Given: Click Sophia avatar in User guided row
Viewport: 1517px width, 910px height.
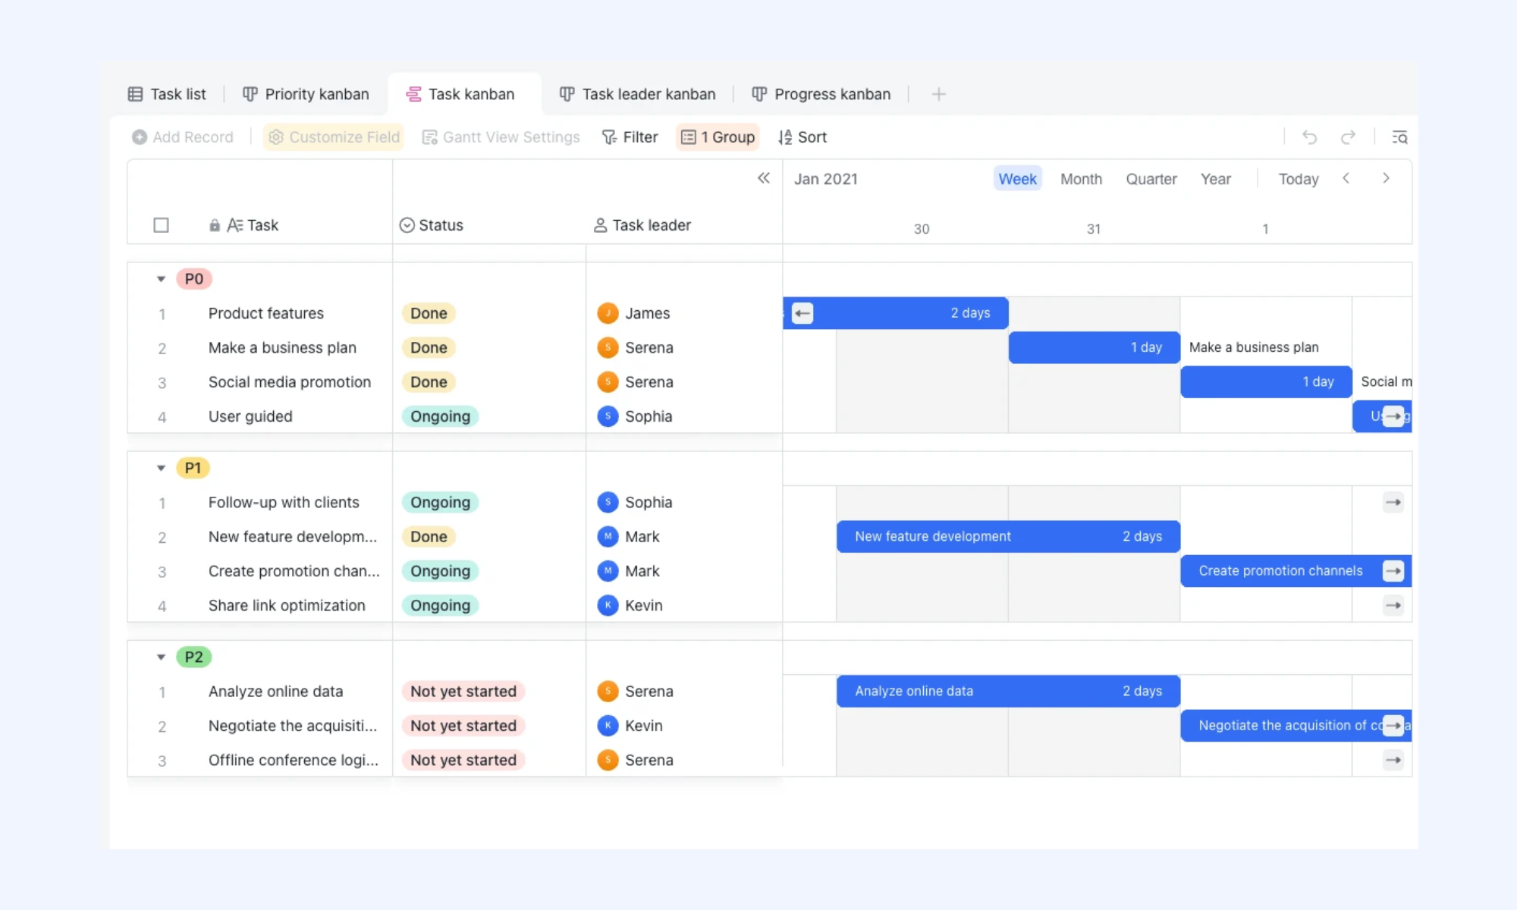Looking at the screenshot, I should tap(608, 416).
